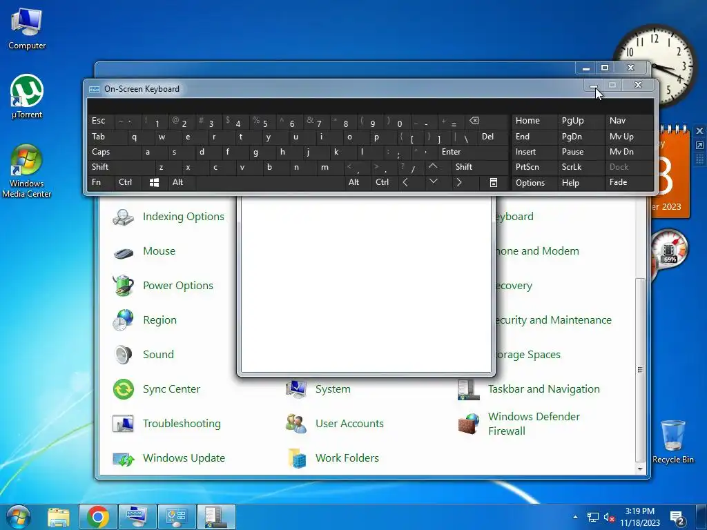Toggle the right Alt key
The width and height of the screenshot is (707, 530).
pyautogui.click(x=357, y=182)
